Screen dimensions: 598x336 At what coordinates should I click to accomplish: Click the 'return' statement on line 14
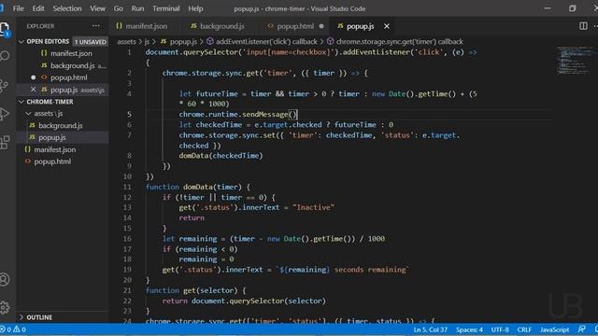(x=192, y=217)
